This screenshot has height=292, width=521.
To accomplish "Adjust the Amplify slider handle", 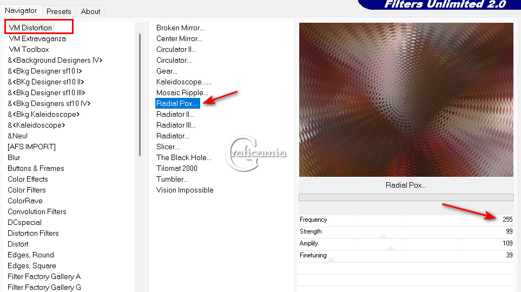I will coord(391,248).
